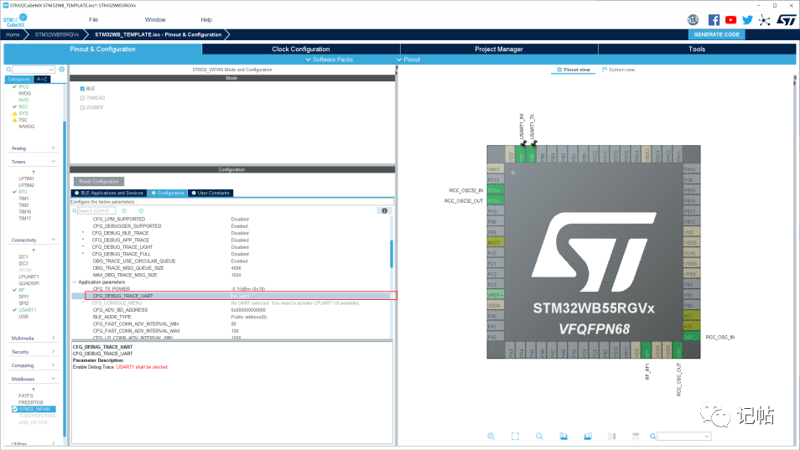Switch to Project Manager tab
This screenshot has width=800, height=450.
pyautogui.click(x=499, y=49)
